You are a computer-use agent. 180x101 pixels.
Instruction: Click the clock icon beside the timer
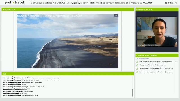click(x=166, y=3)
